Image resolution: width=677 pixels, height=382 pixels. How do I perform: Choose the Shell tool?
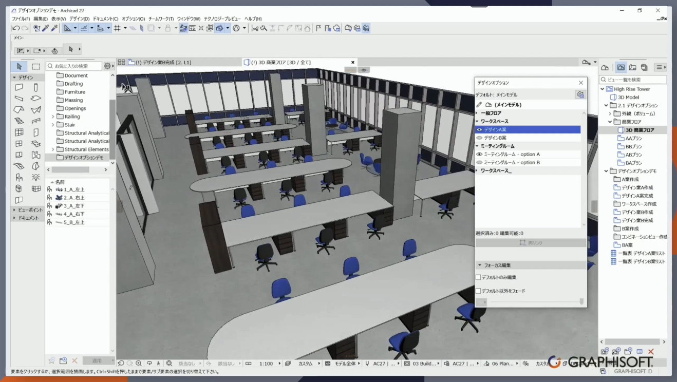[35, 110]
